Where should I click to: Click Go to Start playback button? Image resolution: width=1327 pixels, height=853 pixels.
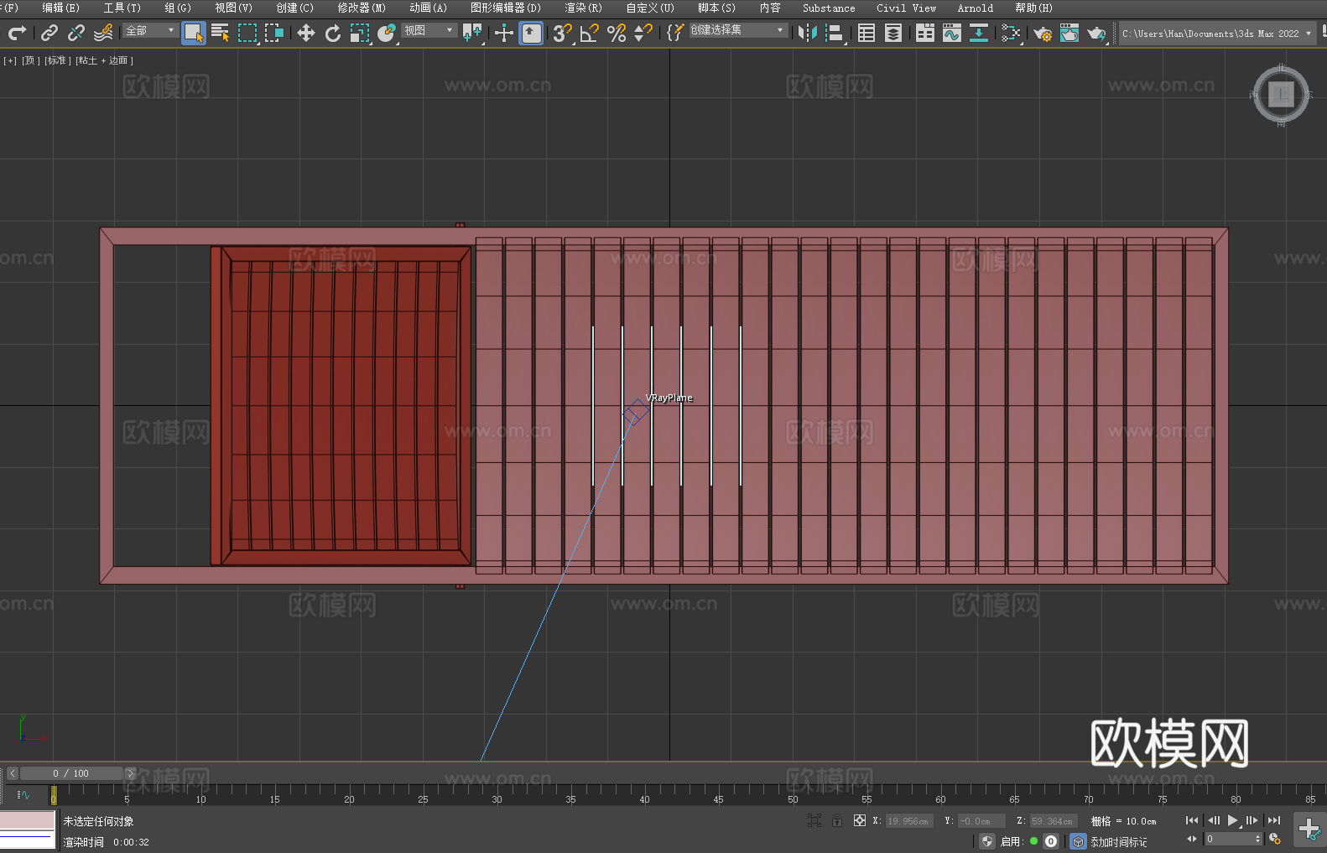(1191, 820)
